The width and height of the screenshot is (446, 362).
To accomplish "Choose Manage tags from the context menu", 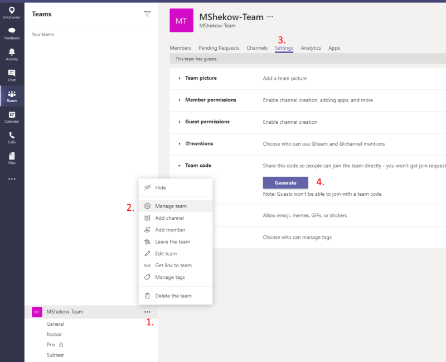I will click(176, 277).
